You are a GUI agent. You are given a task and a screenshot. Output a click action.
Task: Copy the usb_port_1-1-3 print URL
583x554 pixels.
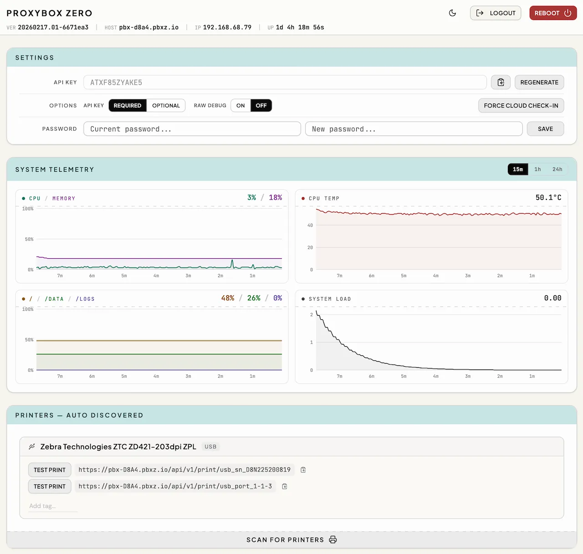click(x=284, y=486)
